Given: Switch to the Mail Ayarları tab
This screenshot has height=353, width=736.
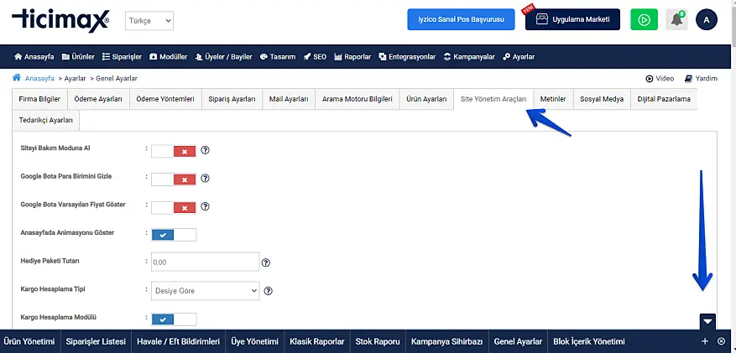Looking at the screenshot, I should tap(289, 100).
